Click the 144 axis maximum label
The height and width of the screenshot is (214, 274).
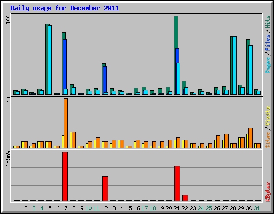click(x=8, y=19)
